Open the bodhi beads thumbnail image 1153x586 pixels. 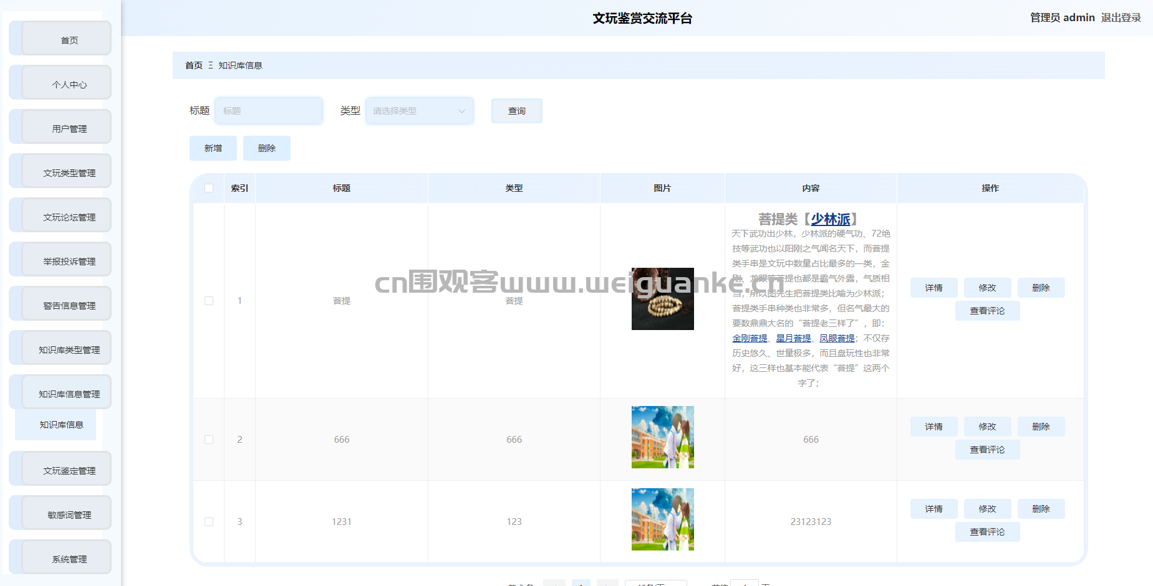(x=662, y=299)
